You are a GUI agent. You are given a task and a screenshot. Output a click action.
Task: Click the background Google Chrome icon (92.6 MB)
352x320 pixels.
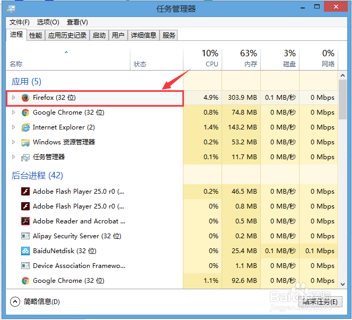pyautogui.click(x=25, y=281)
